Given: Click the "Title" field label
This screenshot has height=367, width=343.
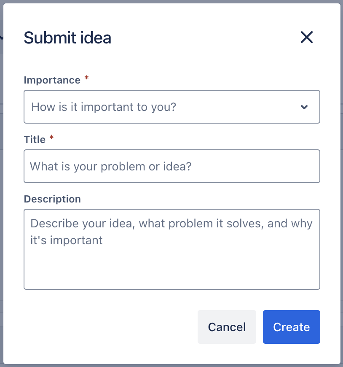Looking at the screenshot, I should (35, 140).
